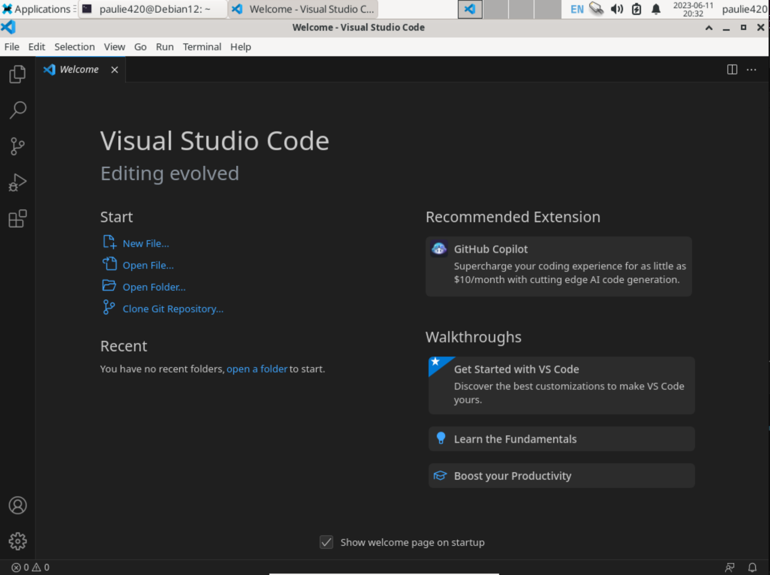
Task: Click the GitHub Copilot extension icon
Action: pyautogui.click(x=439, y=249)
